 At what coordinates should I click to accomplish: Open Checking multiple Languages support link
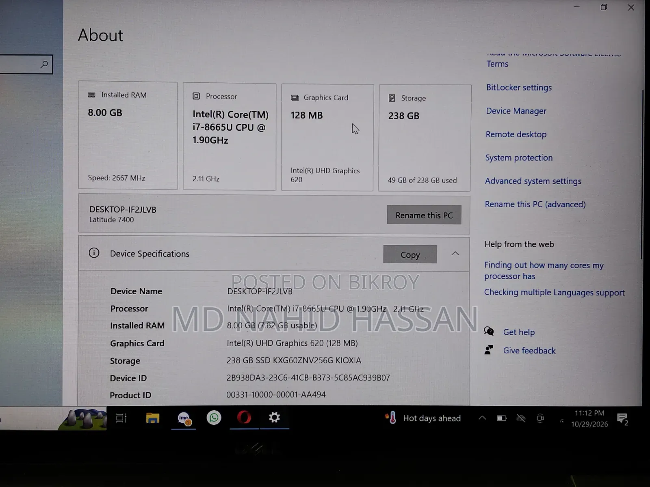pos(554,292)
